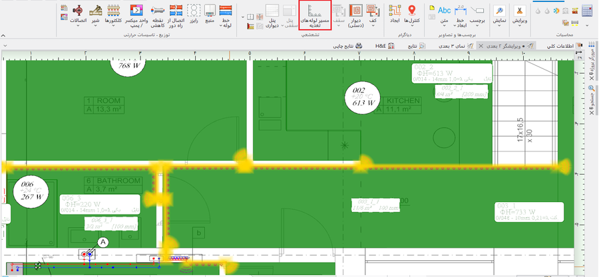Open the Valve (شیر) dropdown menu

(97, 15)
